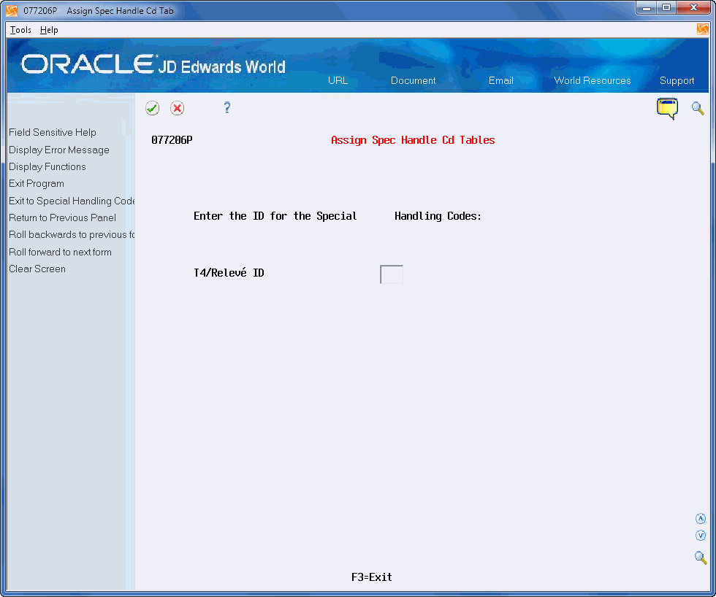The height and width of the screenshot is (597, 716).
Task: Select Clear Screen in sidebar
Action: tap(37, 269)
